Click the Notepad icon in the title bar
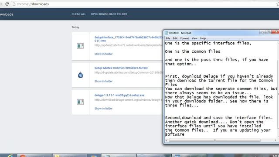The width and height of the screenshot is (279, 157). click(167, 33)
